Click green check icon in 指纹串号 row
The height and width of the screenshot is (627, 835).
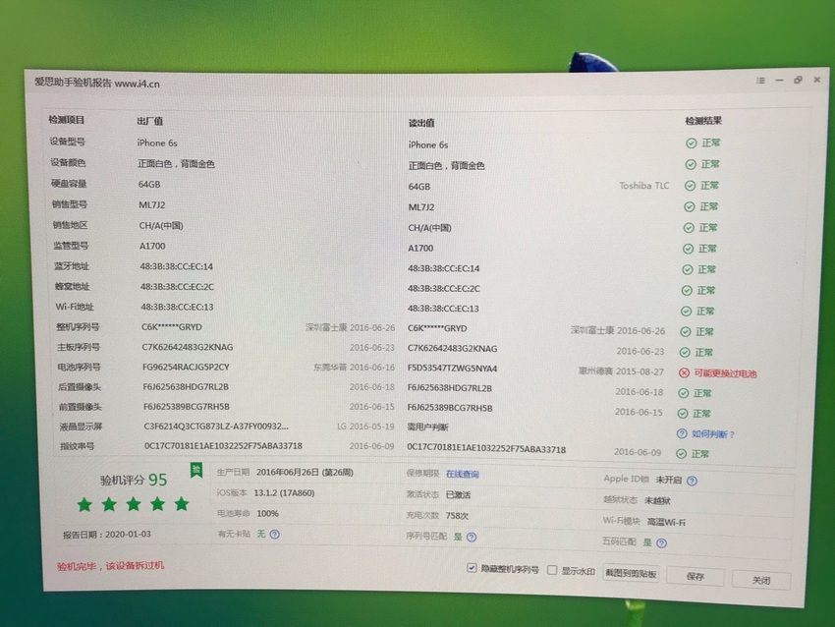click(681, 454)
